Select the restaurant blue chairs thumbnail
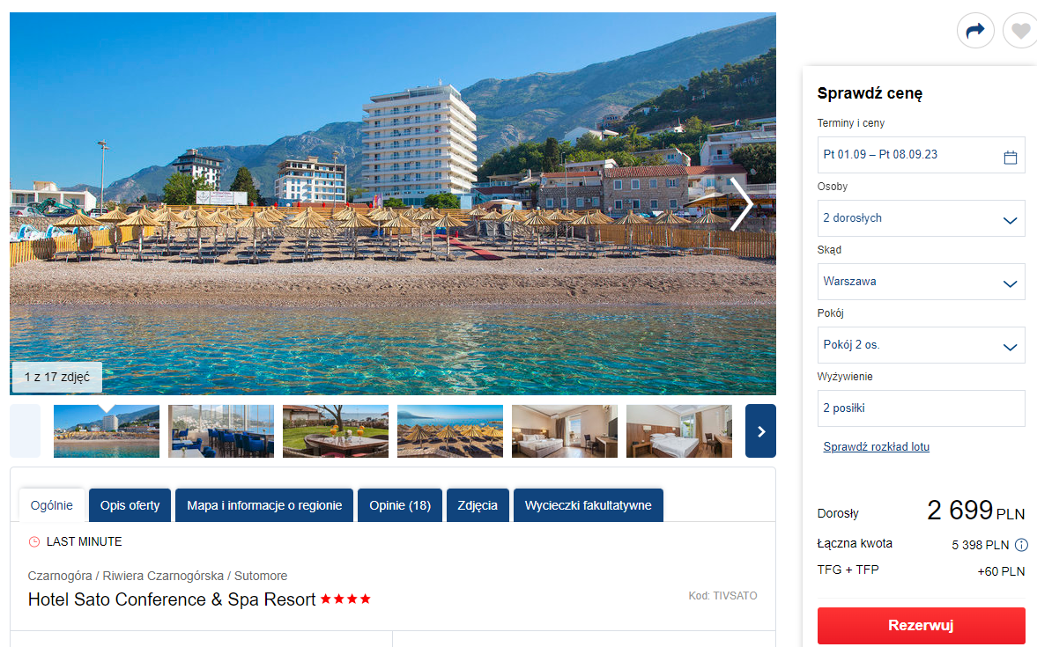The image size is (1037, 647). tap(221, 430)
